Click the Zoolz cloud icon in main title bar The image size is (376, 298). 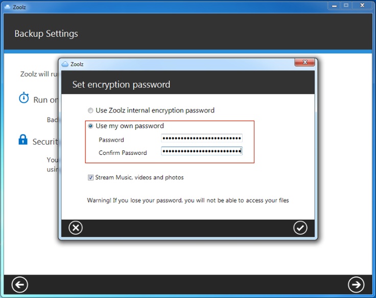coord(7,6)
